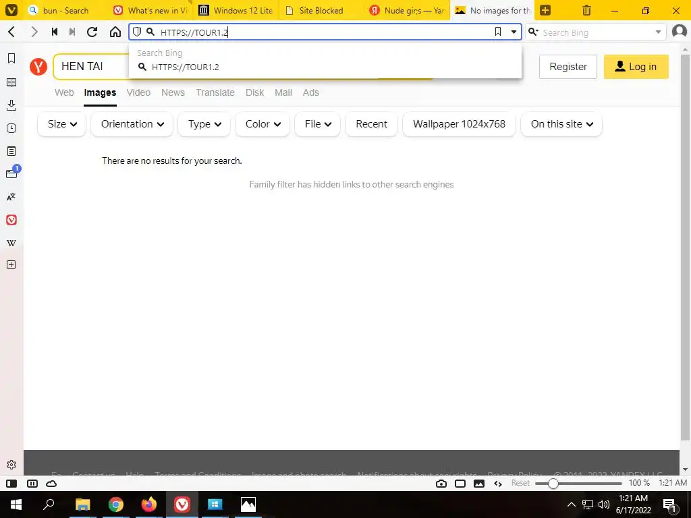Open the Translate link
The width and height of the screenshot is (691, 518).
click(x=215, y=92)
